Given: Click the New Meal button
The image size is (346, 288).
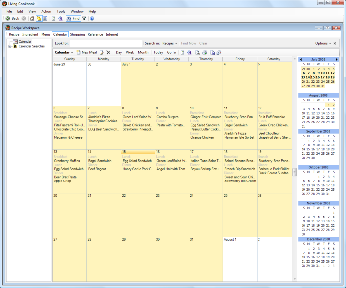Looking at the screenshot, I should (x=86, y=52).
